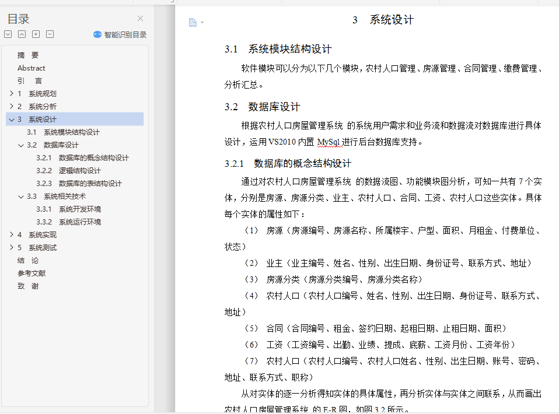559x414 pixels.
Task: Jump to 参考文献 in outline
Action: [x=32, y=273]
